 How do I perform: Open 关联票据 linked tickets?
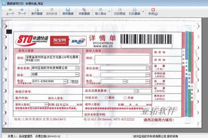coord(84,12)
